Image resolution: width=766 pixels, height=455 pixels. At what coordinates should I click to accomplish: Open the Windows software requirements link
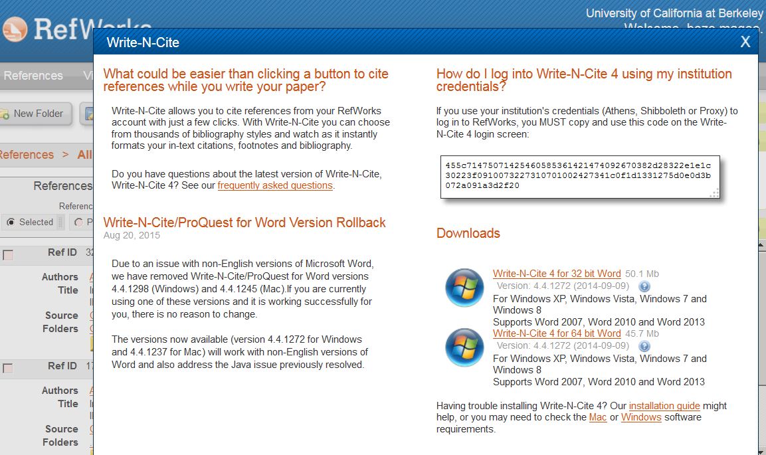tap(641, 417)
